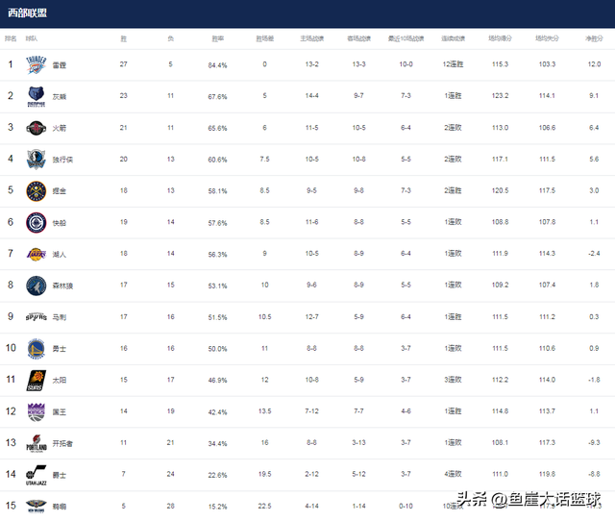Click the 60.6% win rate cell
615x521 pixels.
218,160
